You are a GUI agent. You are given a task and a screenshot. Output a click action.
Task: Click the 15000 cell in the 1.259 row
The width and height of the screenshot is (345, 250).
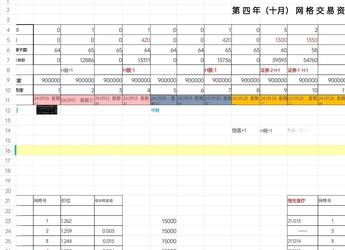pos(164,231)
